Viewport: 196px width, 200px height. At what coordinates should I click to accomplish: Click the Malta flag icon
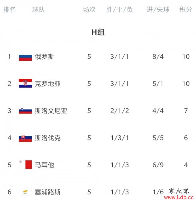(25, 165)
